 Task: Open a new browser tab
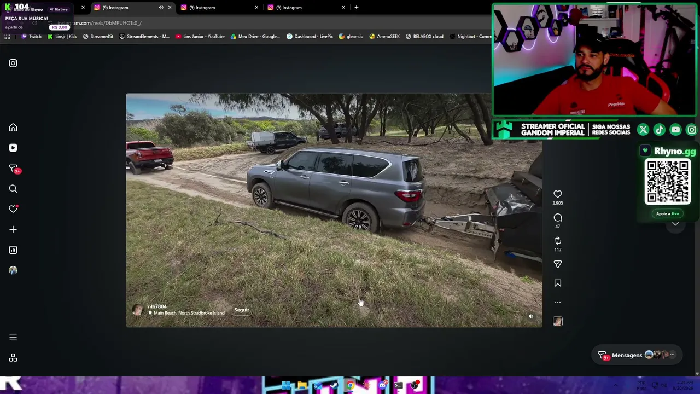coord(357,8)
